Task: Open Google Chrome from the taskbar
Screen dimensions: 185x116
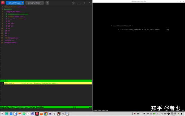Action: (46, 114)
